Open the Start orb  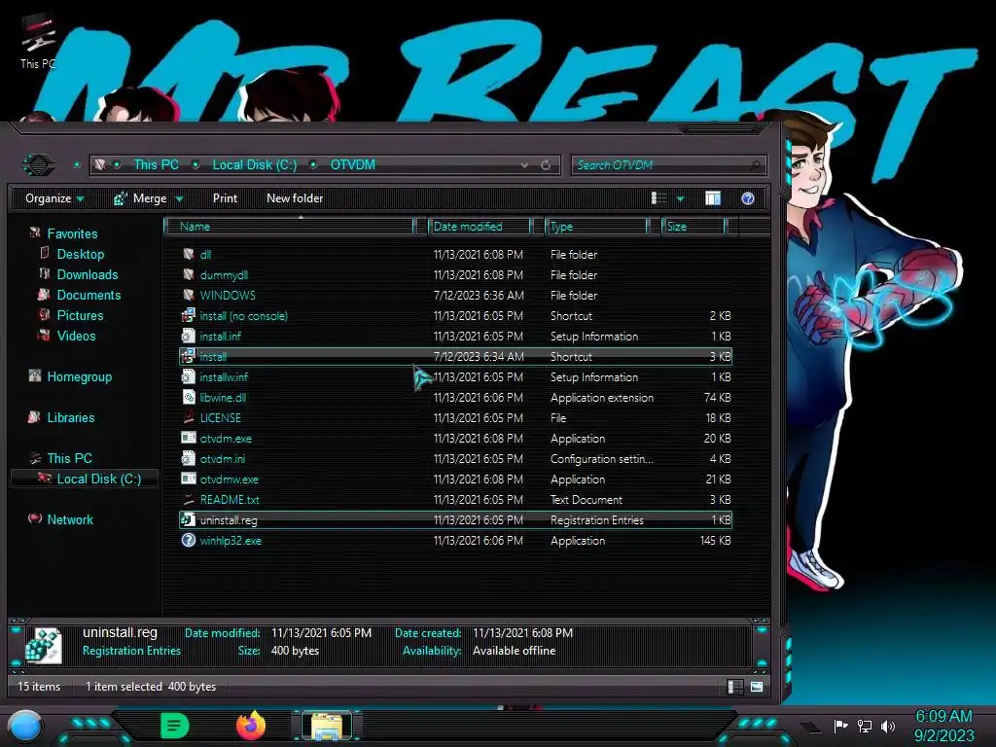tap(25, 727)
